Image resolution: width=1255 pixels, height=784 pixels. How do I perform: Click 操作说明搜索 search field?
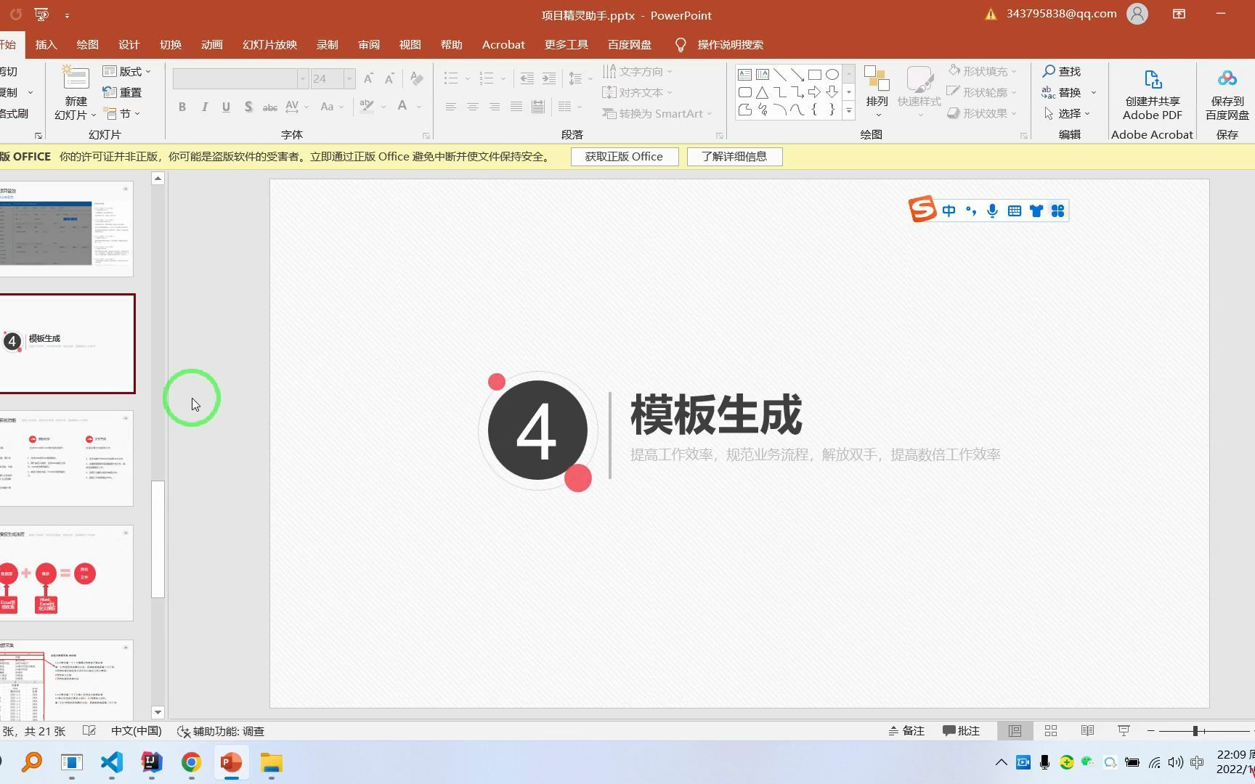point(730,45)
